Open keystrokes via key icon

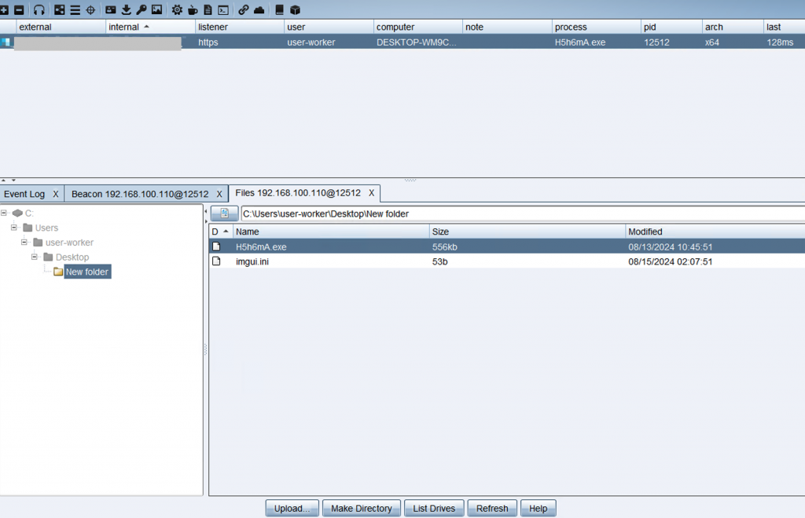tap(142, 9)
